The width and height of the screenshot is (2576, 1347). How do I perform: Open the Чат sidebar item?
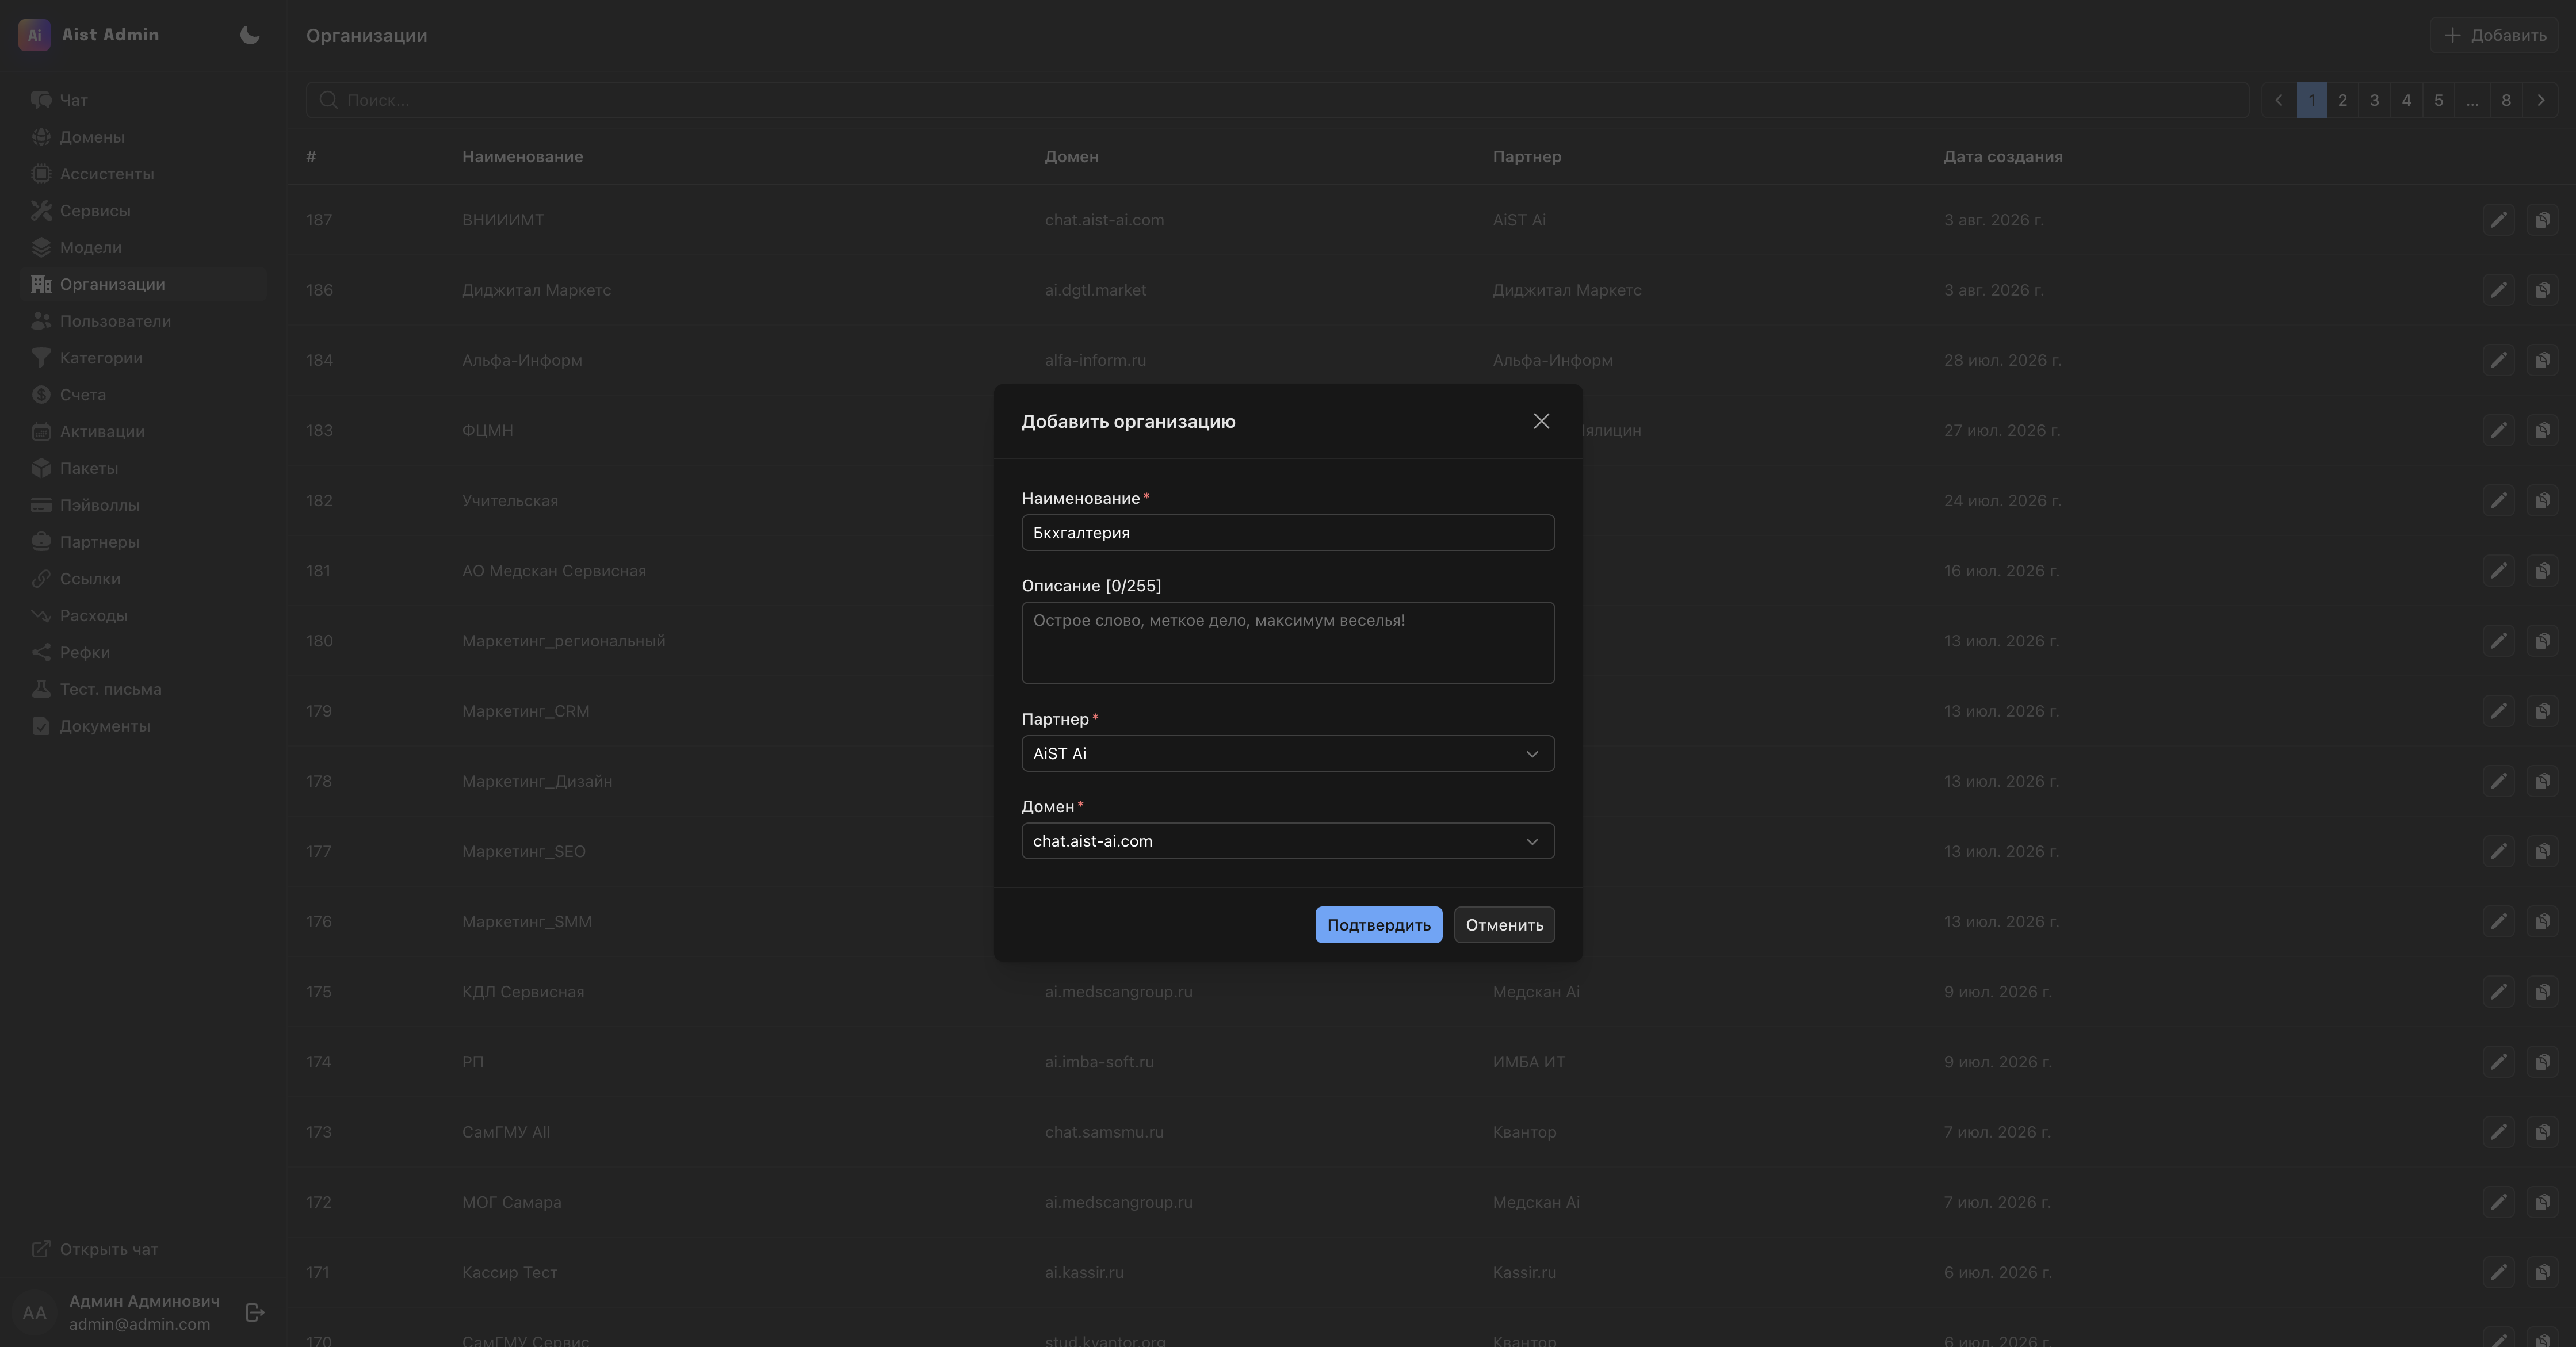[x=143, y=100]
